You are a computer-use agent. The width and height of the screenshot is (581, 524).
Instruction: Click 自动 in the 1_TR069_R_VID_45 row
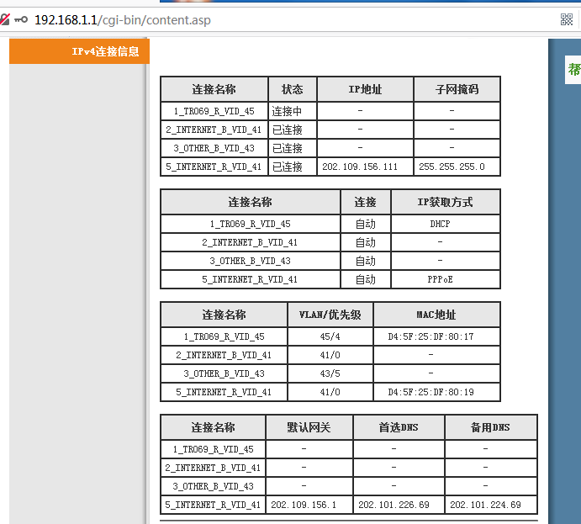(366, 224)
